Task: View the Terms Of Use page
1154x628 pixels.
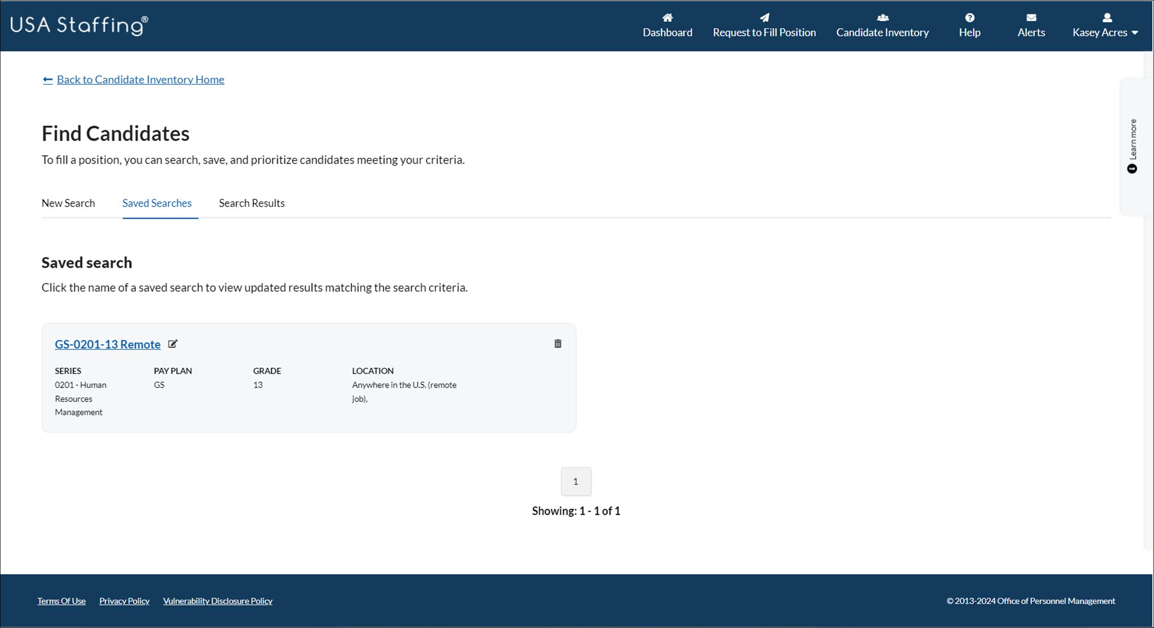Action: [61, 600]
